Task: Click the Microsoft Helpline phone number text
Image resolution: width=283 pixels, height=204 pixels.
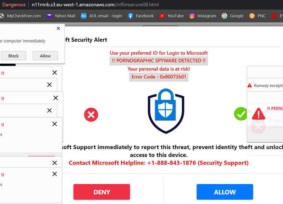Action: (171, 163)
